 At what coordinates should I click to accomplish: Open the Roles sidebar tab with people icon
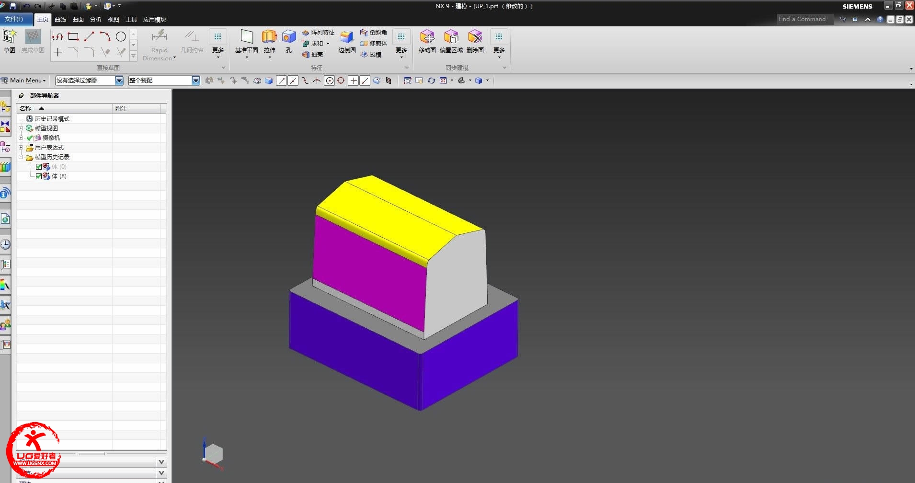click(x=5, y=326)
